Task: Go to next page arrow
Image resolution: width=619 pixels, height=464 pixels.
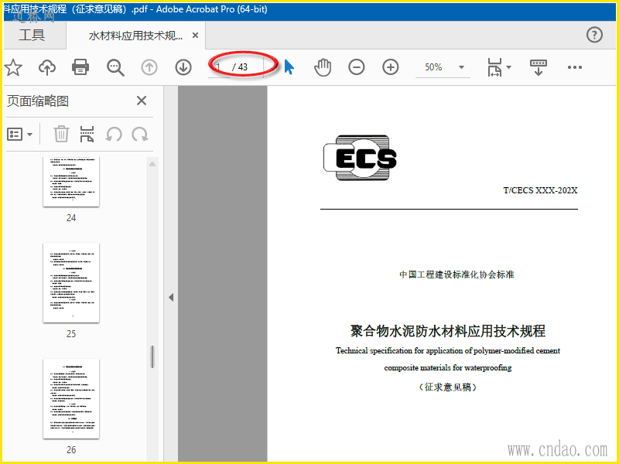Action: point(183,67)
